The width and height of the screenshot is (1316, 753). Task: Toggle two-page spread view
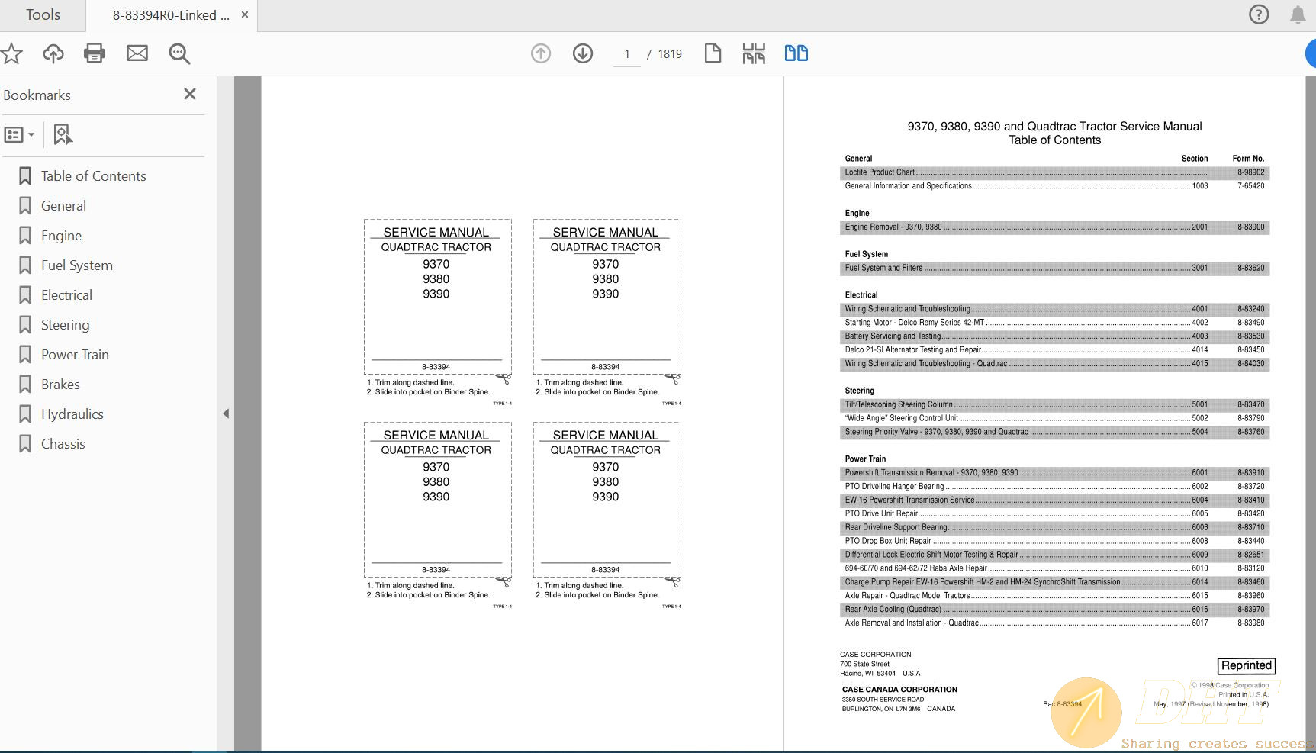(x=796, y=53)
